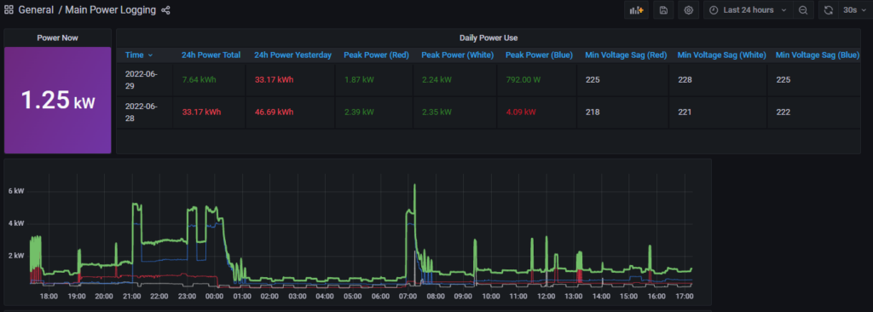Sort by Min Voltage Sag (Blue) column
Viewport: 873px width, 312px height.
818,55
